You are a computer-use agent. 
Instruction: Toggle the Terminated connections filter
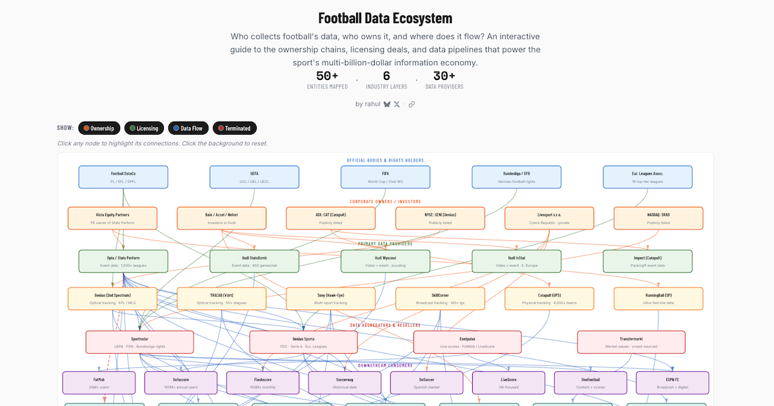click(235, 128)
